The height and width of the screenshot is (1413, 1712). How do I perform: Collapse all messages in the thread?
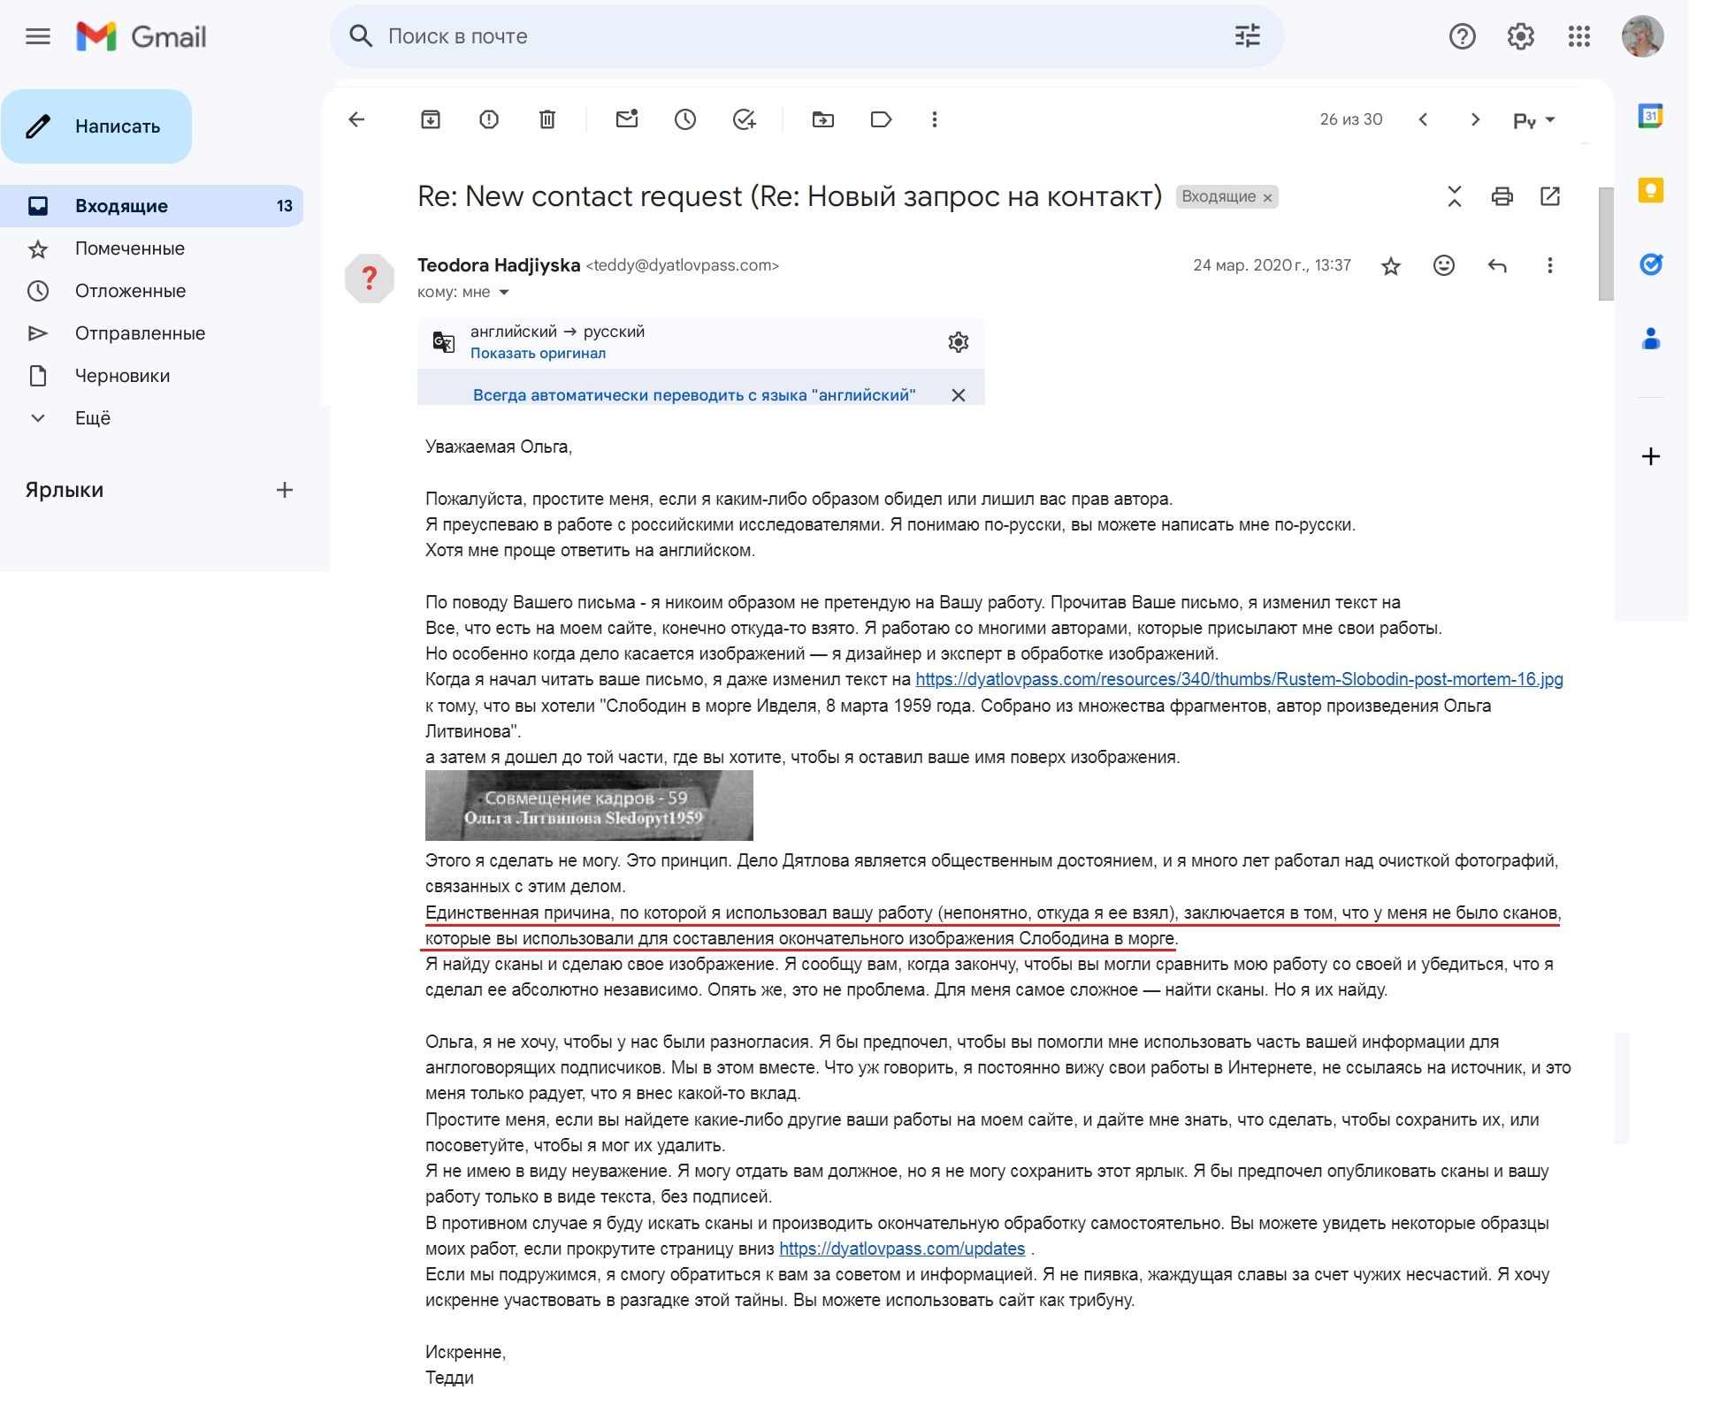pos(1455,196)
